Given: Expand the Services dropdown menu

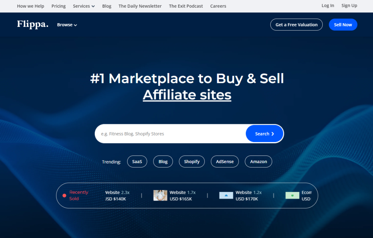Looking at the screenshot, I should (84, 6).
